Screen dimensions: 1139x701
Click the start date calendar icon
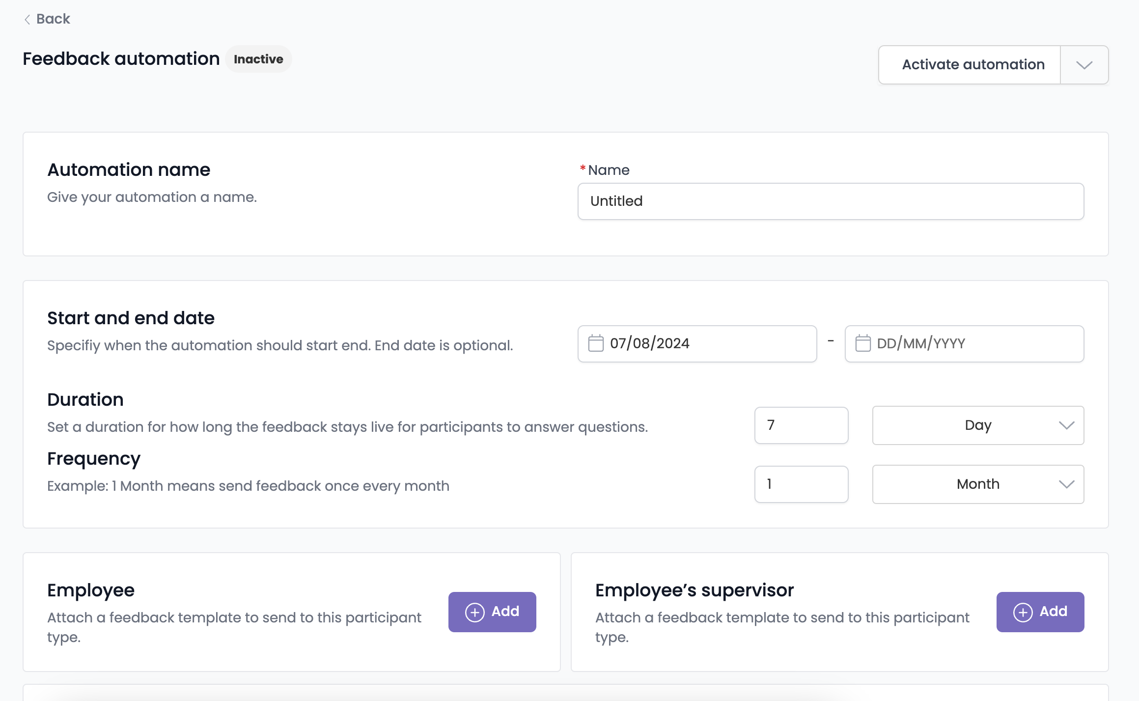click(596, 343)
